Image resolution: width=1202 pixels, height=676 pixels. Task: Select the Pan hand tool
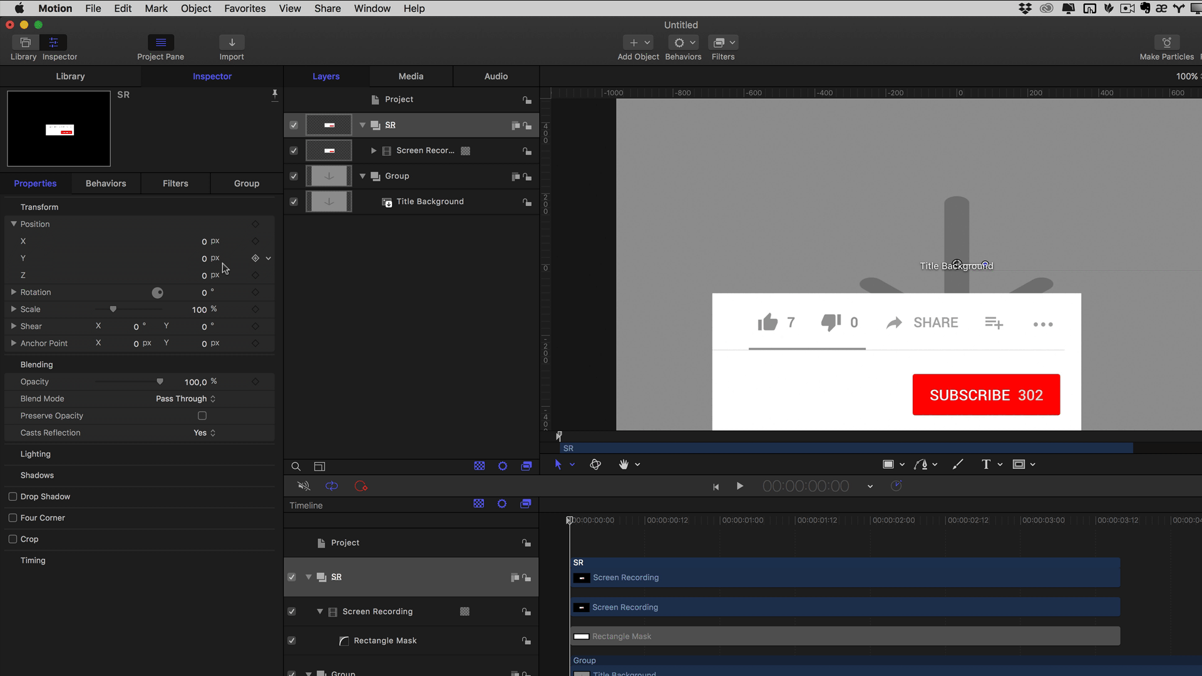(x=624, y=464)
